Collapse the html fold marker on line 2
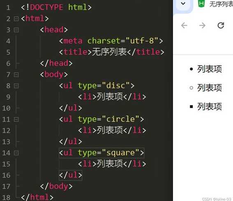The height and width of the screenshot is (201, 233). [16, 19]
